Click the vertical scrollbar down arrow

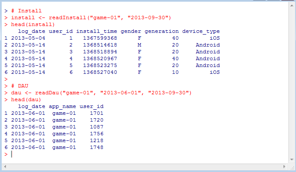(292, 160)
